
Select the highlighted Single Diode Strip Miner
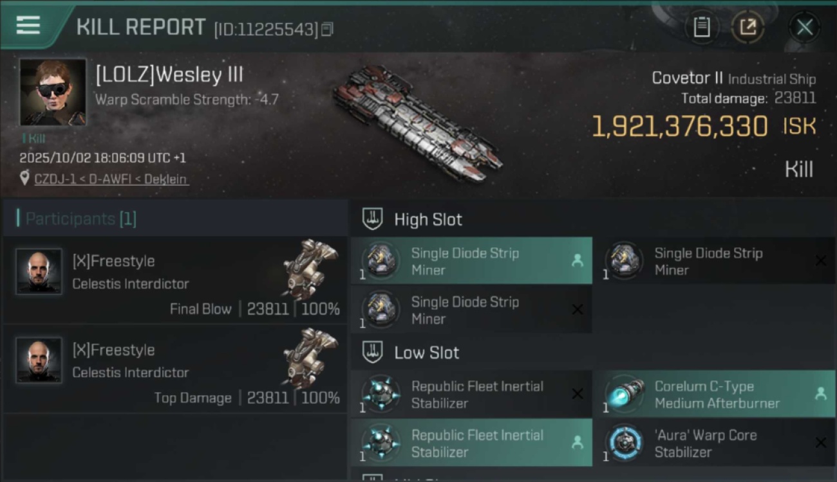(x=471, y=261)
